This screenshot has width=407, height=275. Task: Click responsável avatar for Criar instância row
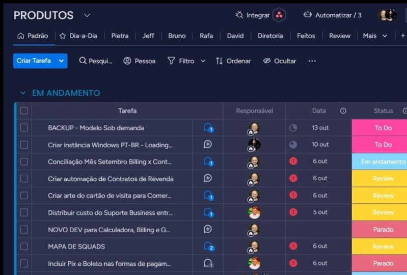[254, 145]
